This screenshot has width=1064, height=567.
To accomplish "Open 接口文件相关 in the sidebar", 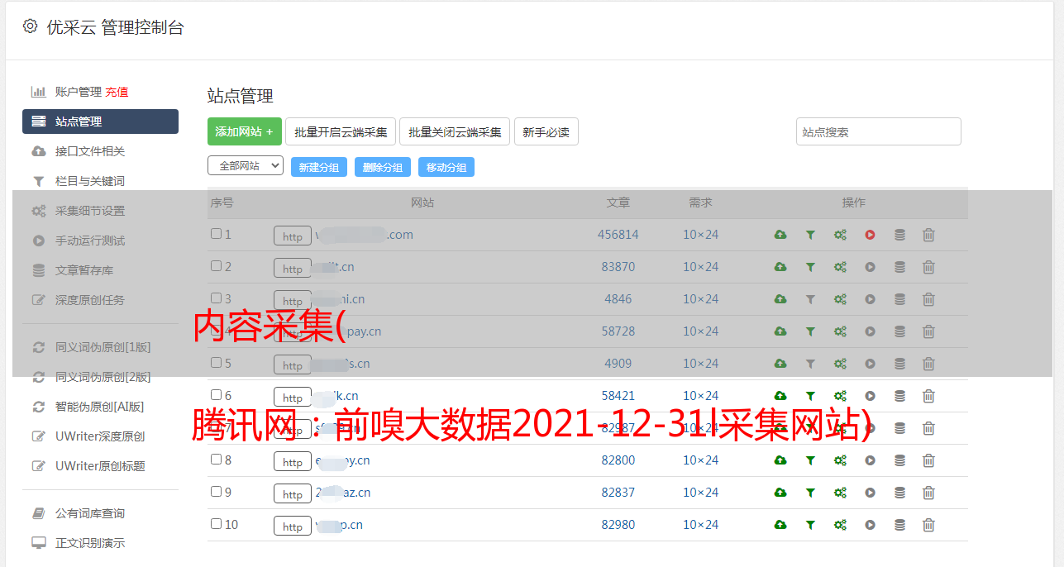I will point(90,151).
